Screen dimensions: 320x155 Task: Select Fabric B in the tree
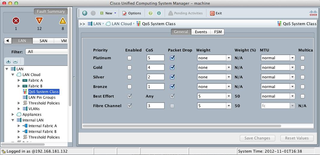pos(35,86)
